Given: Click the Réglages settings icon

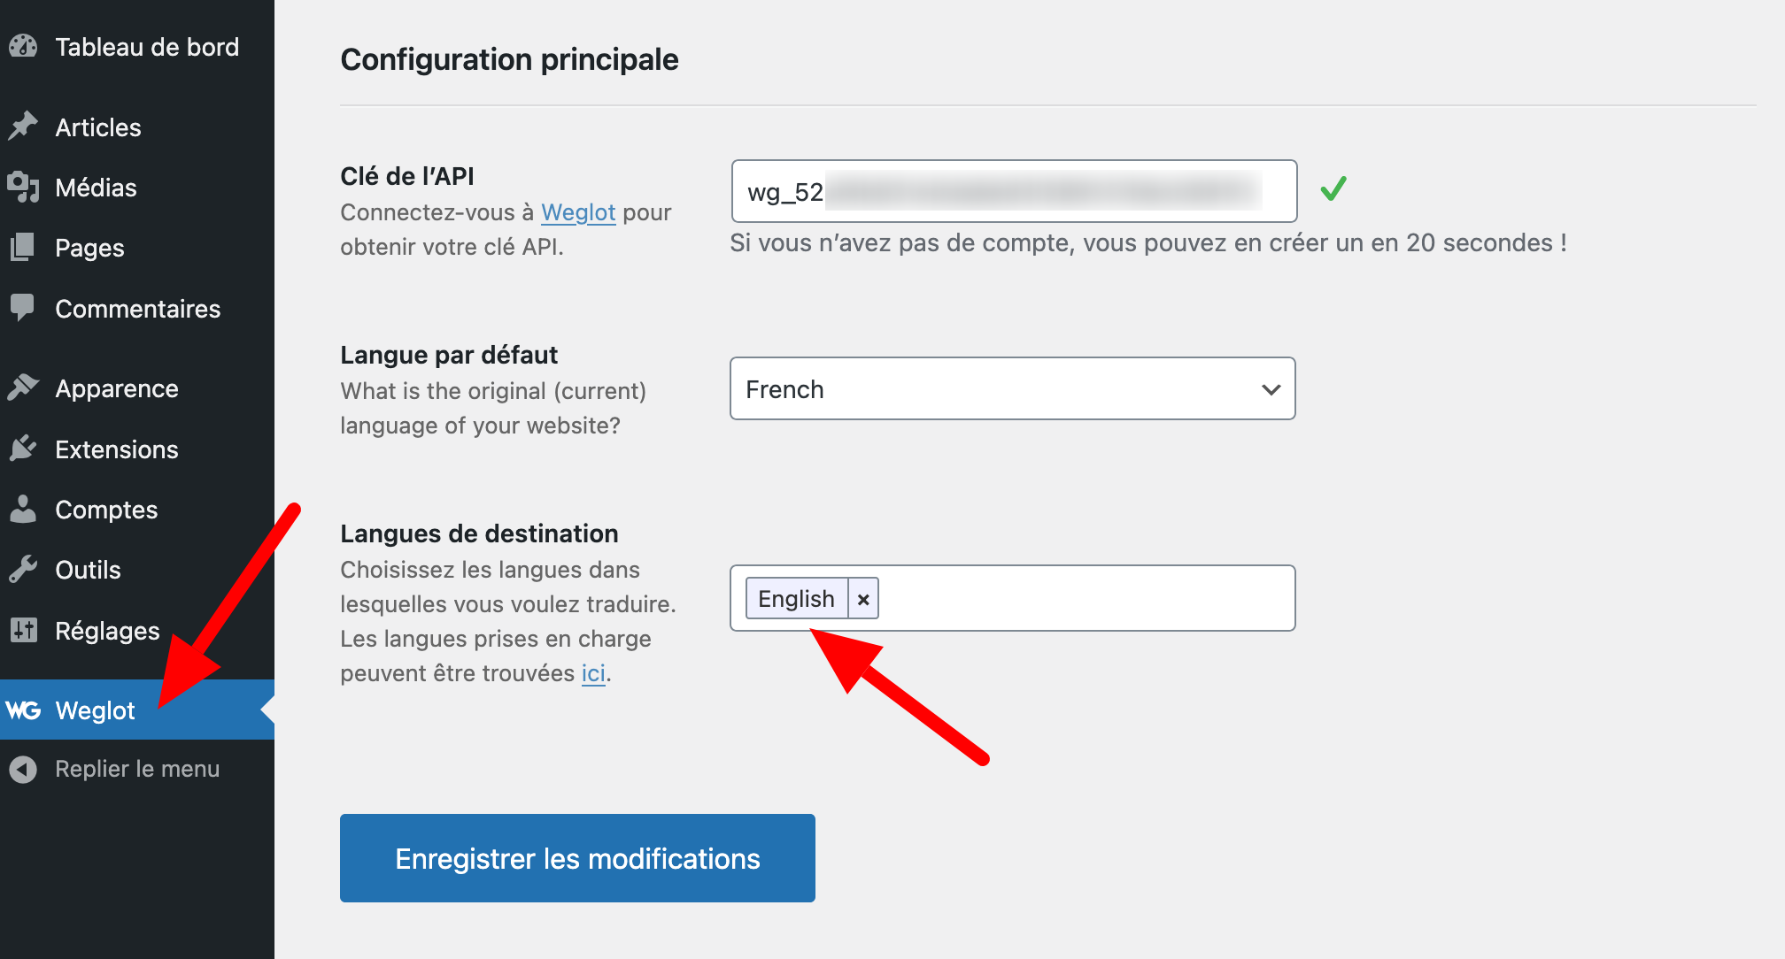Looking at the screenshot, I should pyautogui.click(x=24, y=630).
